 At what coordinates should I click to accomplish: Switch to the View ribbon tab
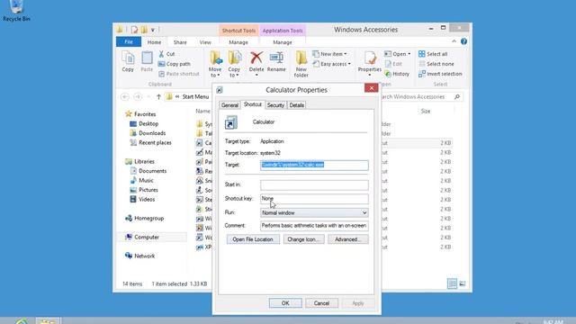[205, 42]
